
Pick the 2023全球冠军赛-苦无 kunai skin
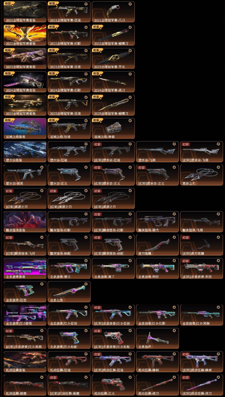[113, 58]
